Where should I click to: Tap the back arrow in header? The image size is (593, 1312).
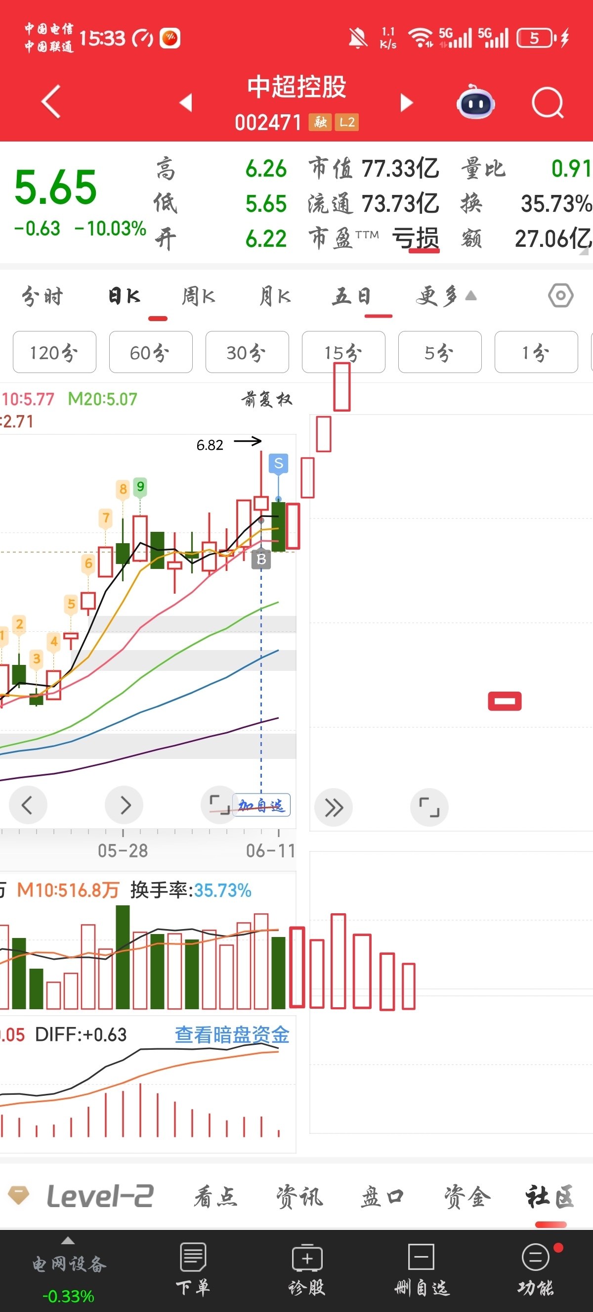tap(51, 101)
